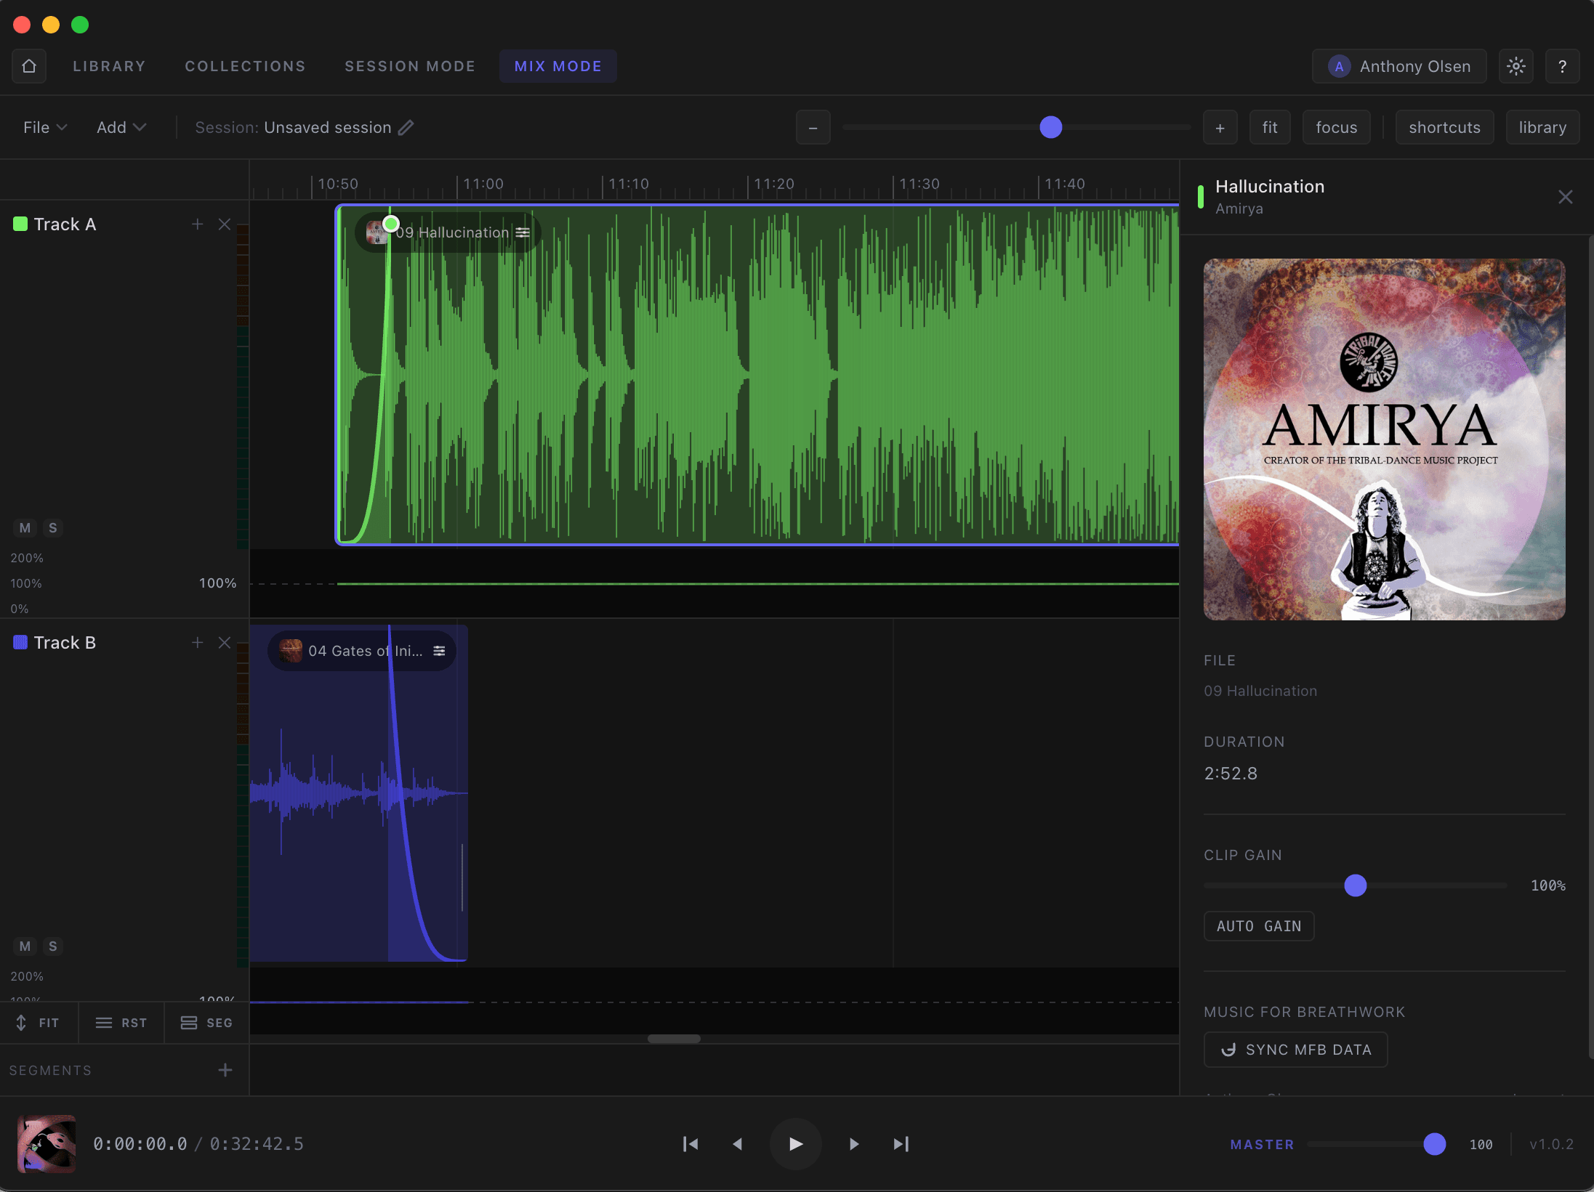Remove Track A with its X icon
The image size is (1594, 1192).
[x=225, y=224]
